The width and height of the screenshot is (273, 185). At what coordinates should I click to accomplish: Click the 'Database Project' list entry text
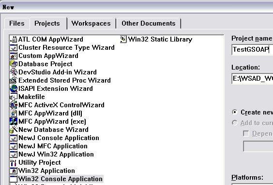click(x=45, y=64)
